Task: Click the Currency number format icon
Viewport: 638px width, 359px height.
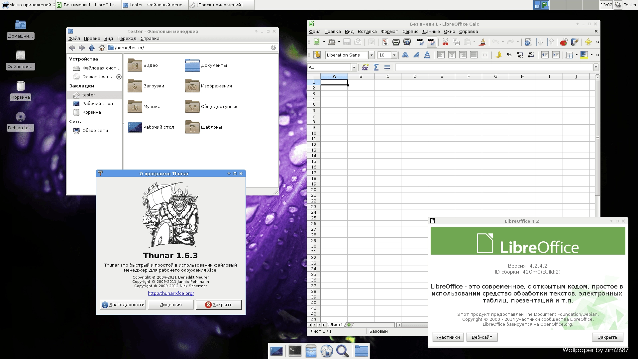Action: point(498,55)
